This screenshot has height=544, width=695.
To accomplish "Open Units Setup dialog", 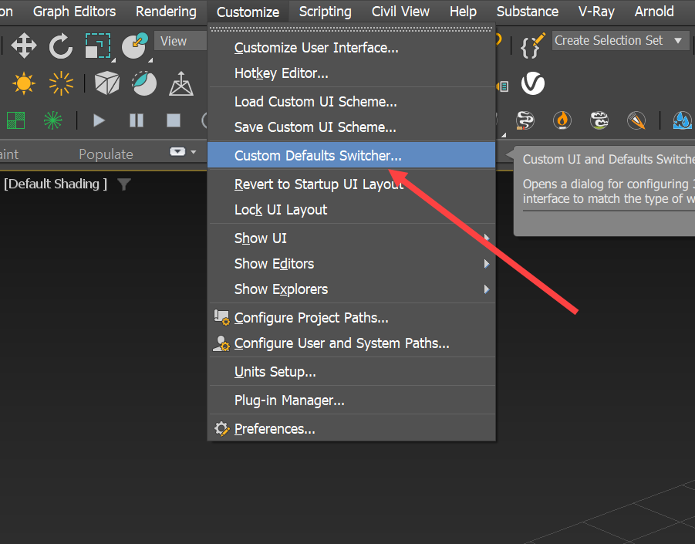I will click(x=352, y=372).
